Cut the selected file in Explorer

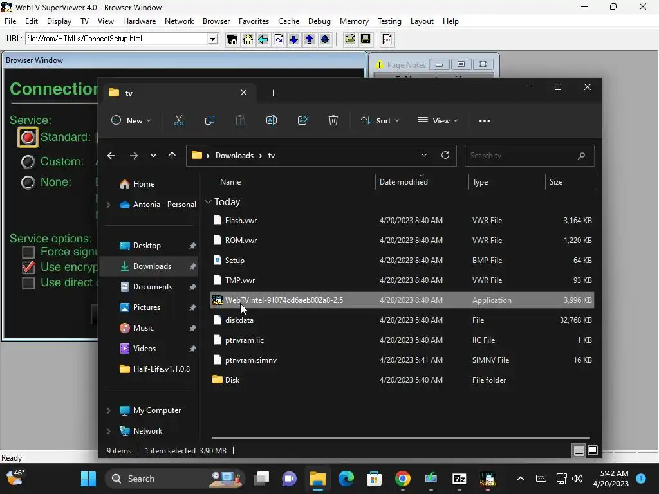pos(179,120)
